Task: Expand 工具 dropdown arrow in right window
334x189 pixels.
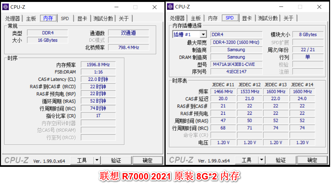Action: [262, 160]
